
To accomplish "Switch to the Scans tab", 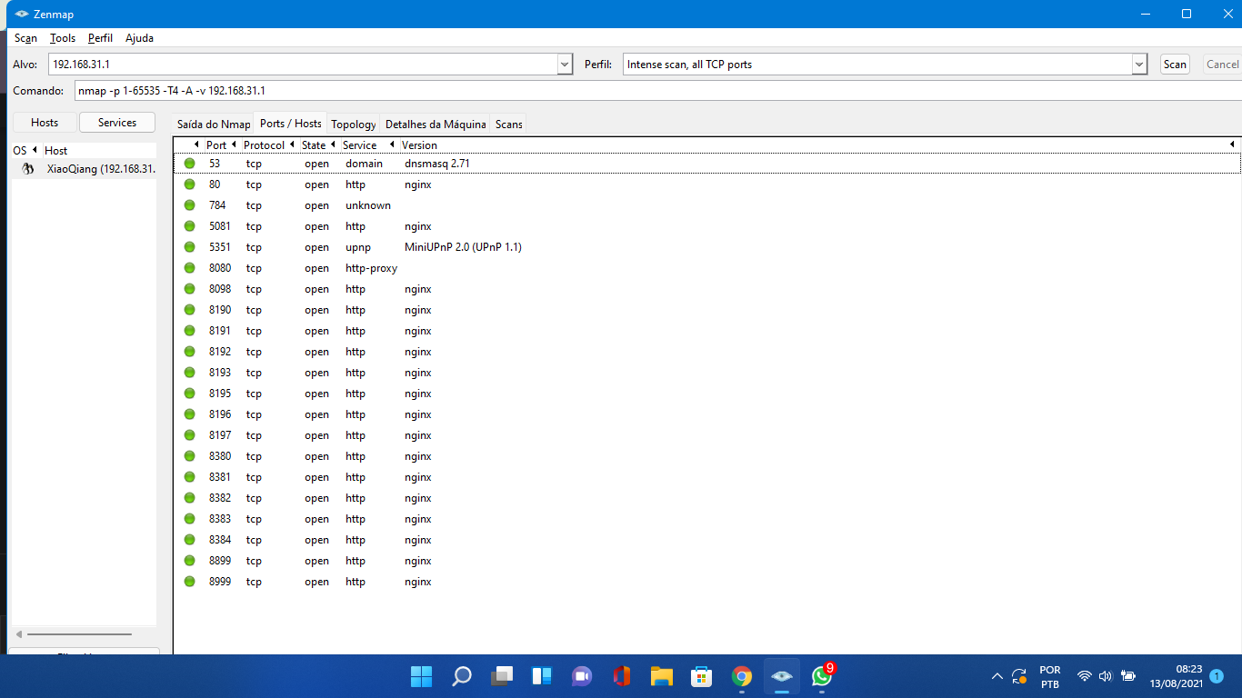I will click(509, 125).
